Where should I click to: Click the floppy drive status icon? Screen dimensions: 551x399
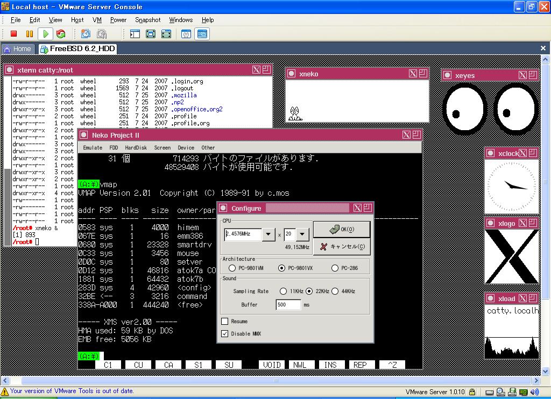click(x=512, y=392)
